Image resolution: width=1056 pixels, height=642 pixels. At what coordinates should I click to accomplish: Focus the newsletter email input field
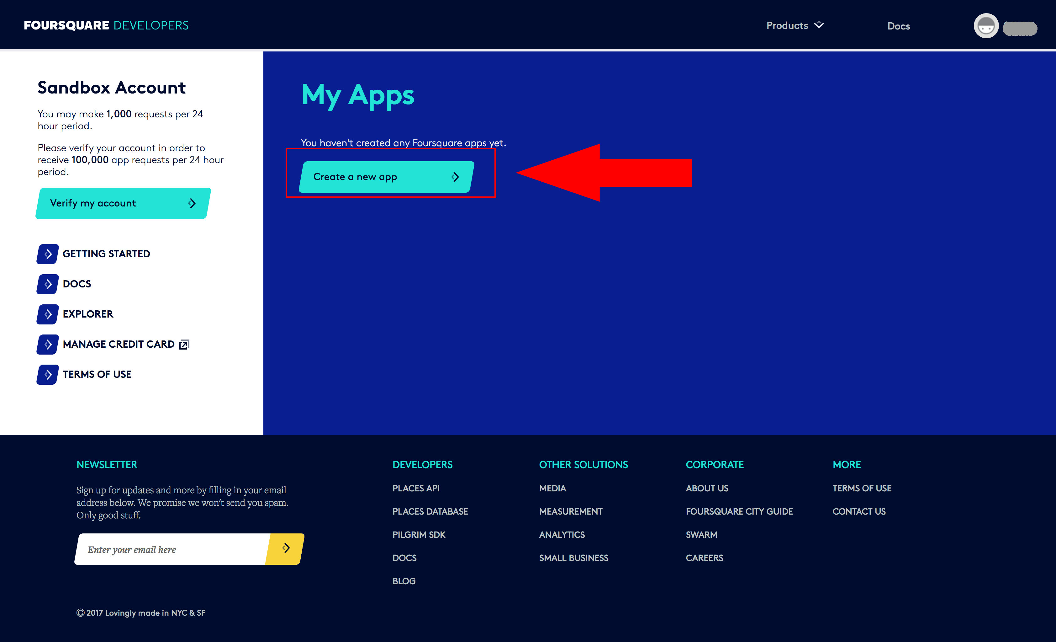(172, 549)
